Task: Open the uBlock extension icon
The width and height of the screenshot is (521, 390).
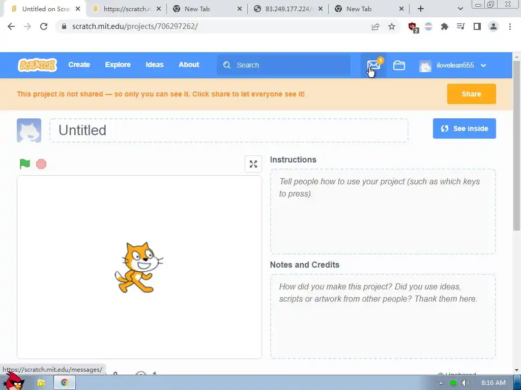Action: point(413,27)
